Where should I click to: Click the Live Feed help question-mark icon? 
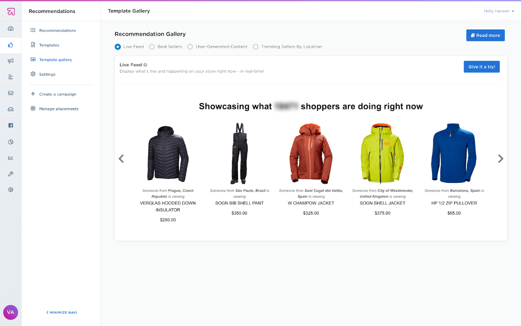[145, 65]
